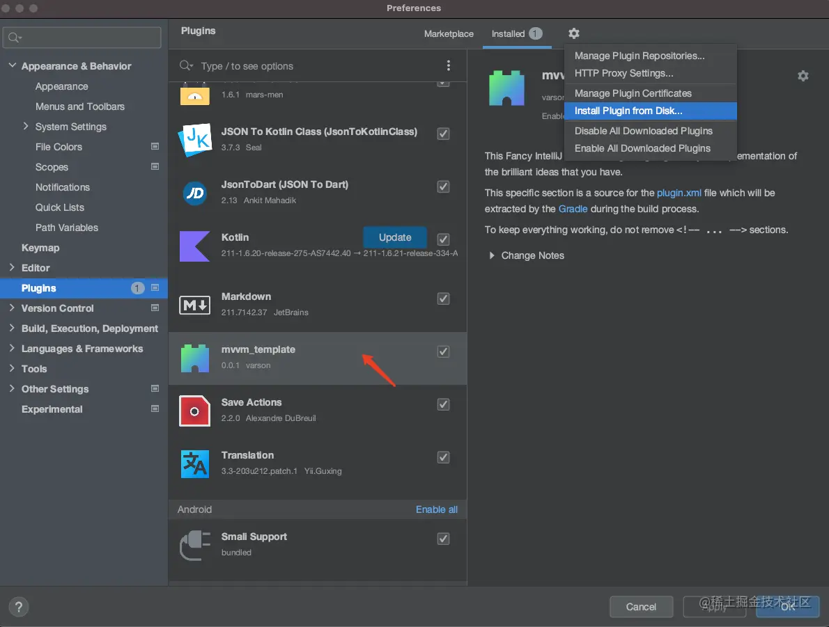Select Notifications in the settings tree
The width and height of the screenshot is (829, 627).
click(63, 187)
